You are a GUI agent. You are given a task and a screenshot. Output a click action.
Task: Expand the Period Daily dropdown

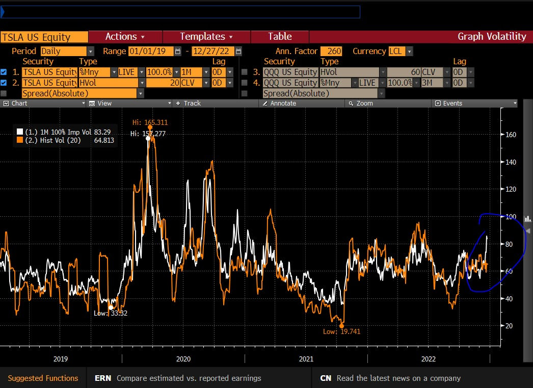coord(91,51)
